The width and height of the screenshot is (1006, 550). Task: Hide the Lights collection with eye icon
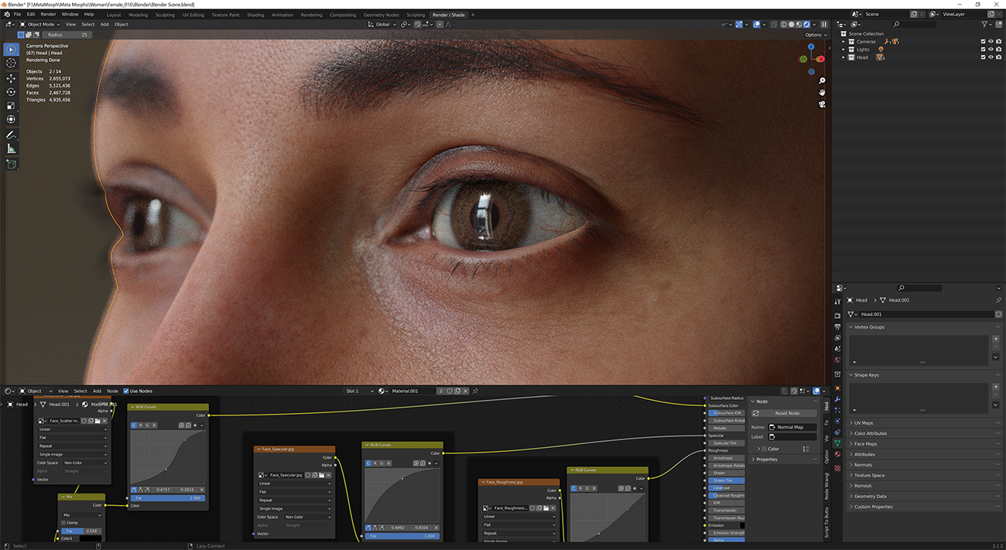tap(991, 50)
